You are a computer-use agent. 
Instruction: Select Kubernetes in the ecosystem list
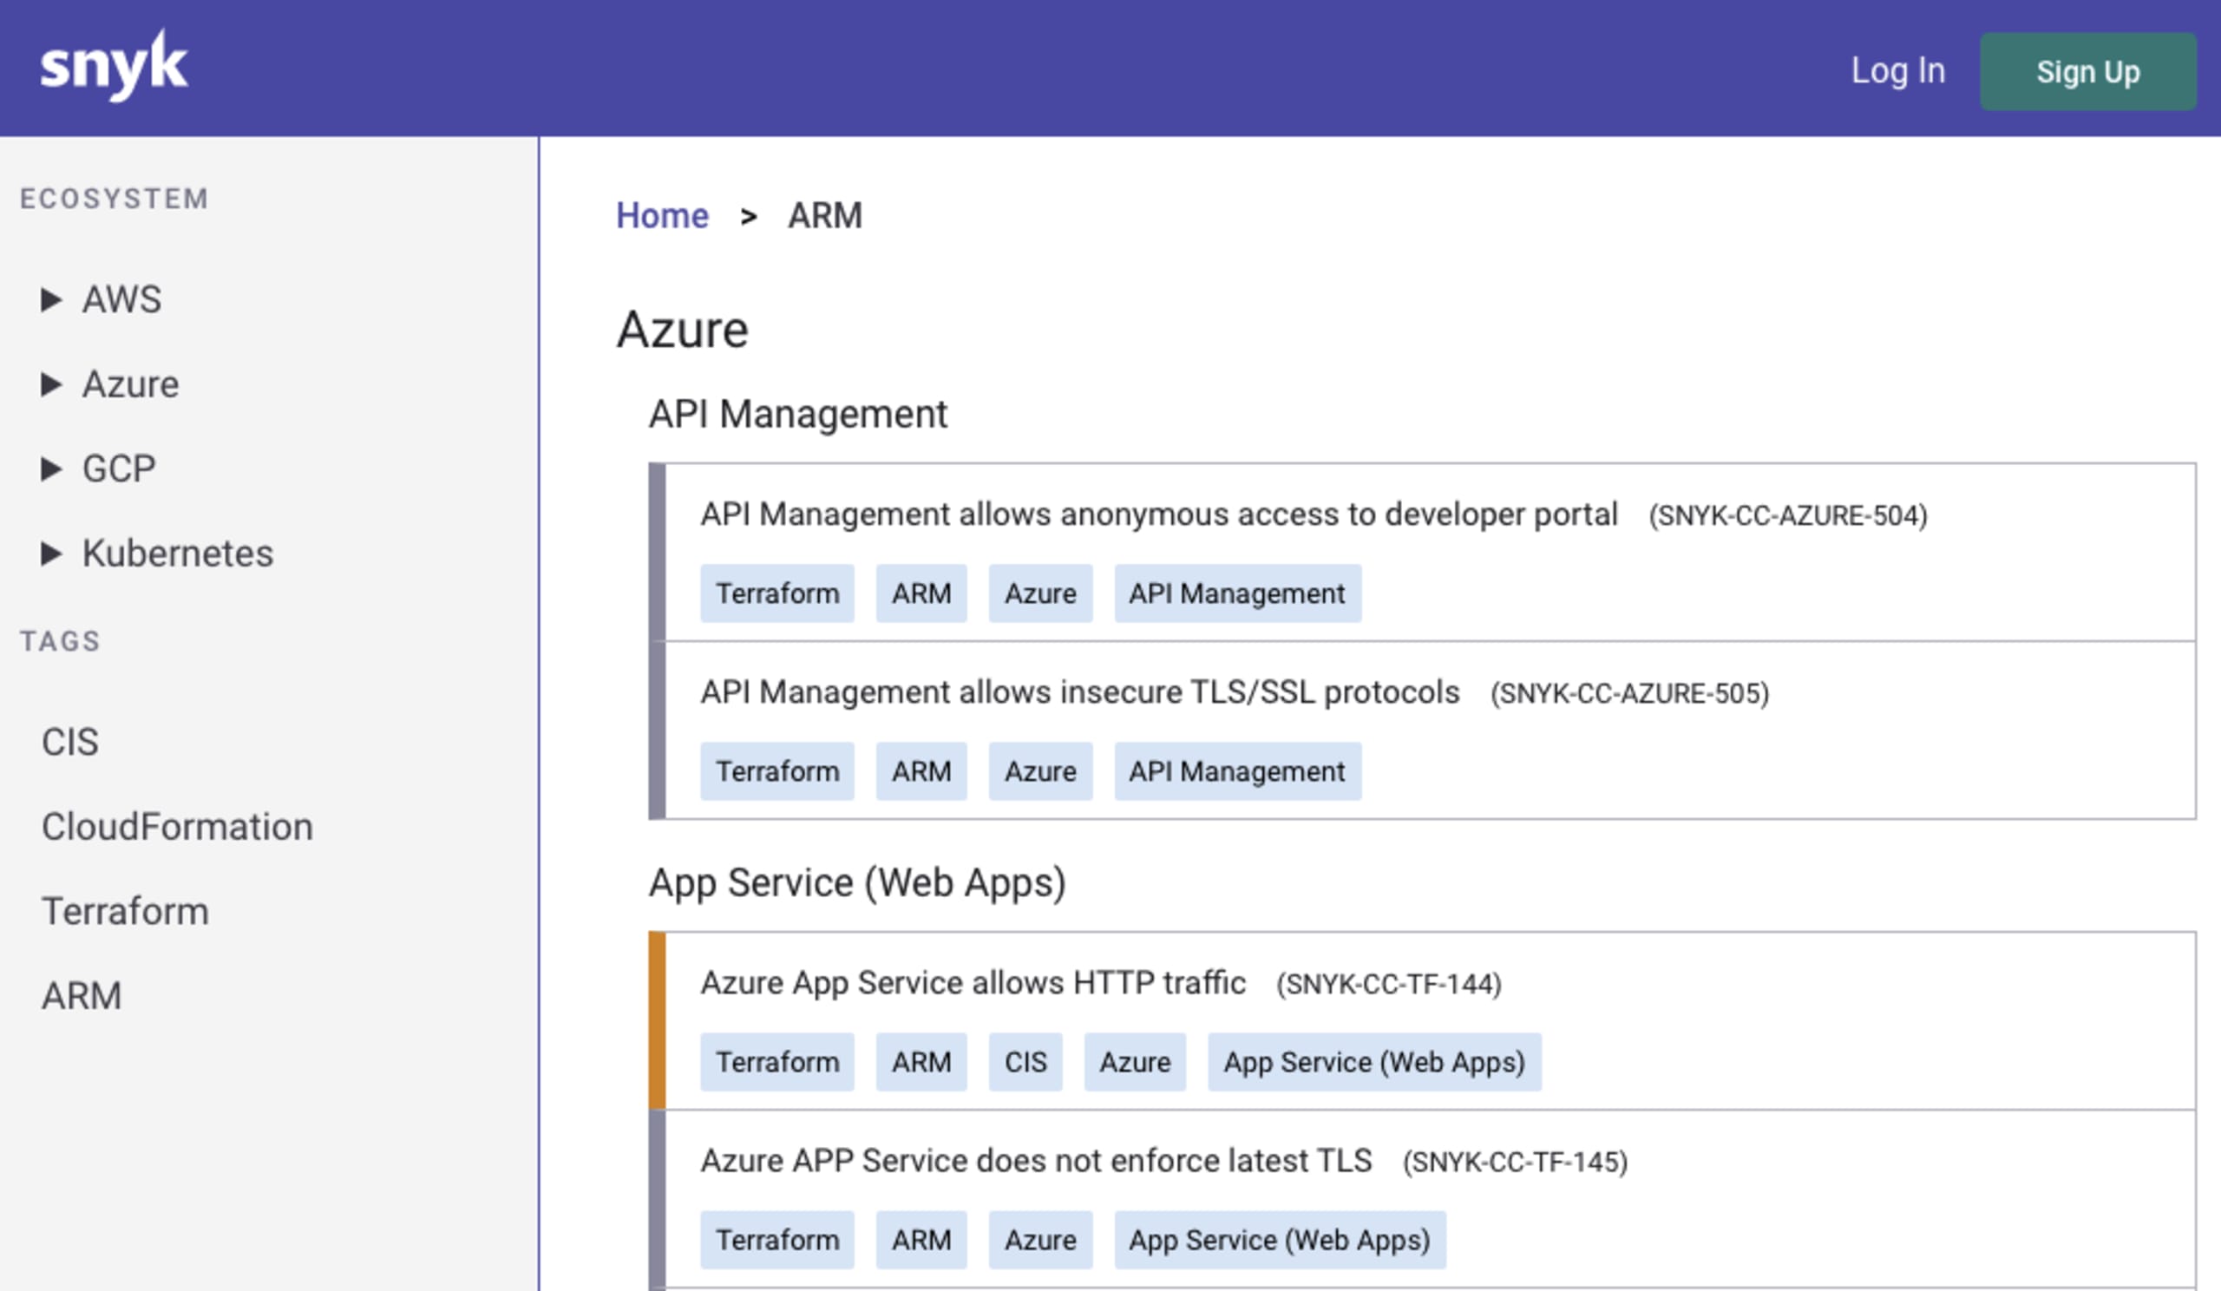178,554
